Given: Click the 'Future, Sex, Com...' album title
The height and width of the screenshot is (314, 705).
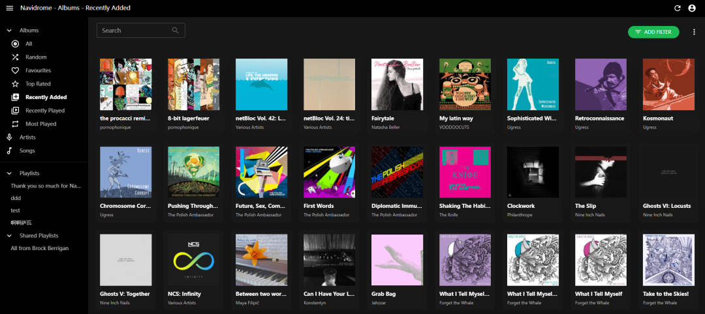Looking at the screenshot, I should click(260, 206).
